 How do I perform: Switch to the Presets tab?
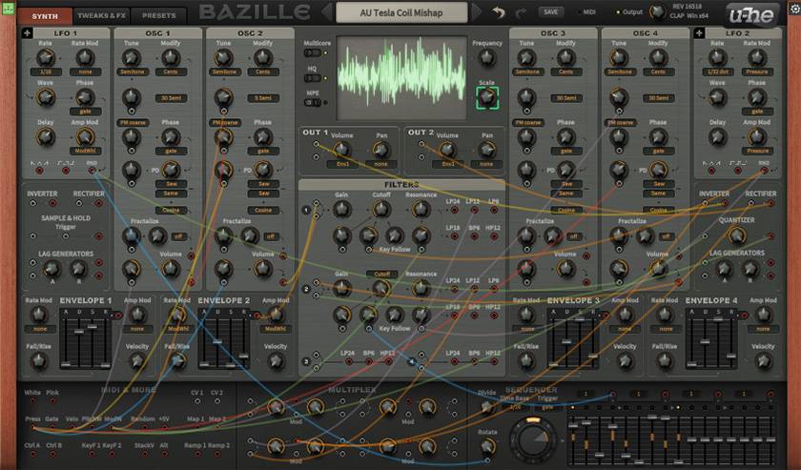pos(158,16)
